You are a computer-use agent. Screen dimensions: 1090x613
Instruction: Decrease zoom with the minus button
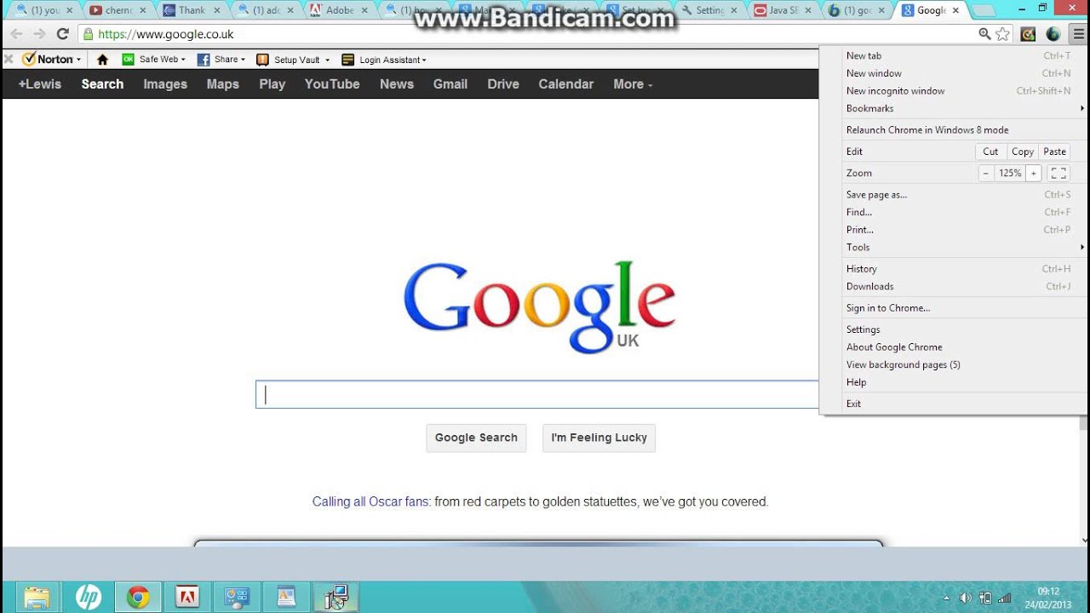(x=986, y=173)
